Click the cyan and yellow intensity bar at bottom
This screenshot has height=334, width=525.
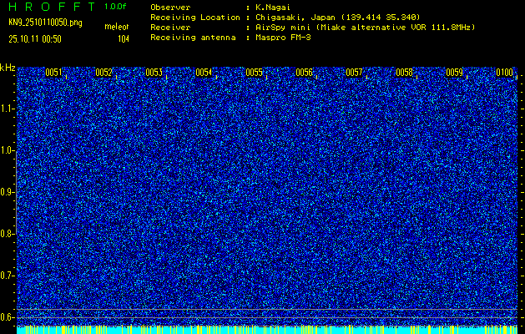pos(267,330)
